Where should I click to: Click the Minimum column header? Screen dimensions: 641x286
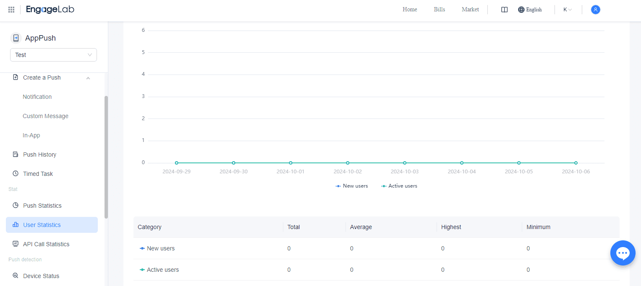[539, 227]
